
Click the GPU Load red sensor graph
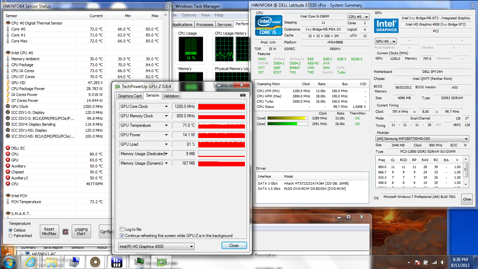[x=222, y=144]
